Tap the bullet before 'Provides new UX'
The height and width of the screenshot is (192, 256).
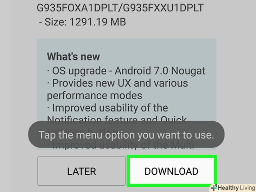48,83
